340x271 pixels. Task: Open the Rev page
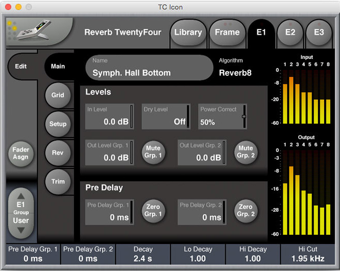click(x=58, y=153)
